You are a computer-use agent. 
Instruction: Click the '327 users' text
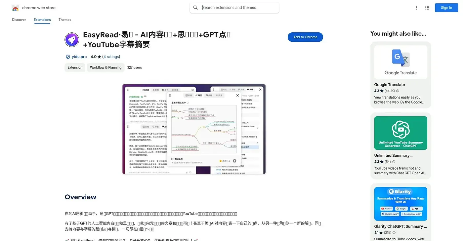135,67
